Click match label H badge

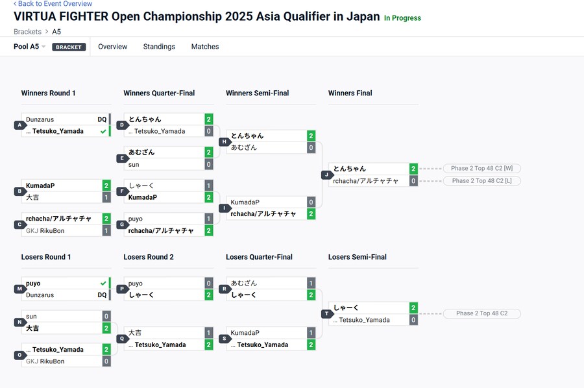(x=225, y=141)
